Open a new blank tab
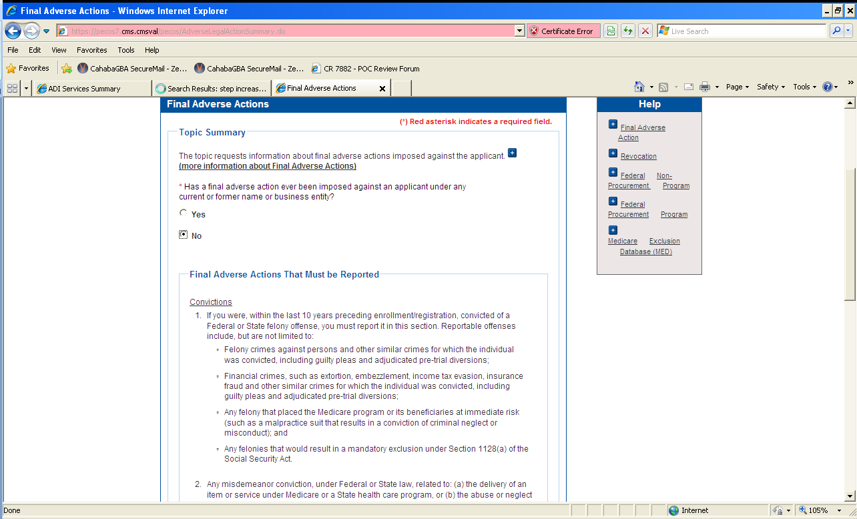Image resolution: width=857 pixels, height=519 pixels. pyautogui.click(x=401, y=88)
